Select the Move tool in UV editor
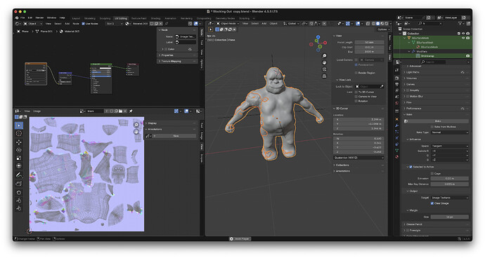485x258 pixels. [x=19, y=142]
